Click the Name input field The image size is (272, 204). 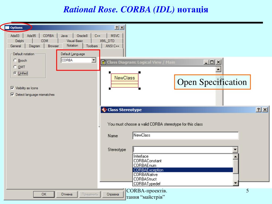(x=185, y=135)
